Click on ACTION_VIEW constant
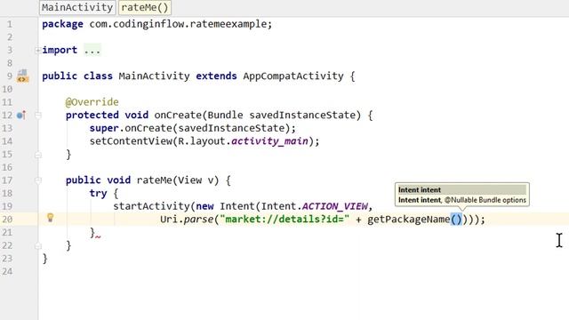The width and height of the screenshot is (569, 320). tap(334, 206)
